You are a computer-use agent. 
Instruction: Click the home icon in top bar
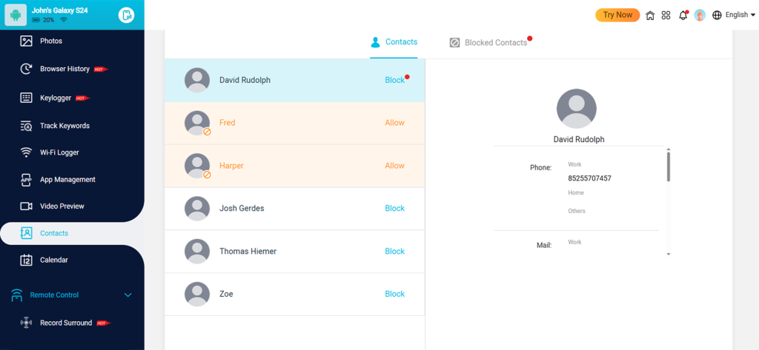[650, 15]
